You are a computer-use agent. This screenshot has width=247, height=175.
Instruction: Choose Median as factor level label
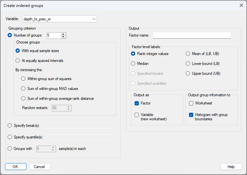click(x=133, y=64)
